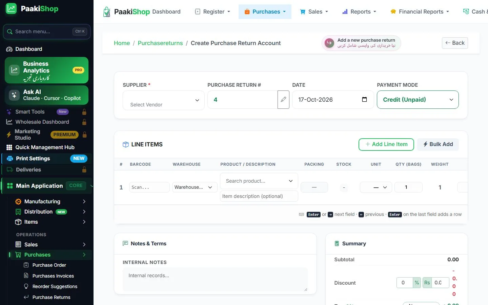Click the PaakiShop sidebar logo icon

pyautogui.click(x=11, y=8)
